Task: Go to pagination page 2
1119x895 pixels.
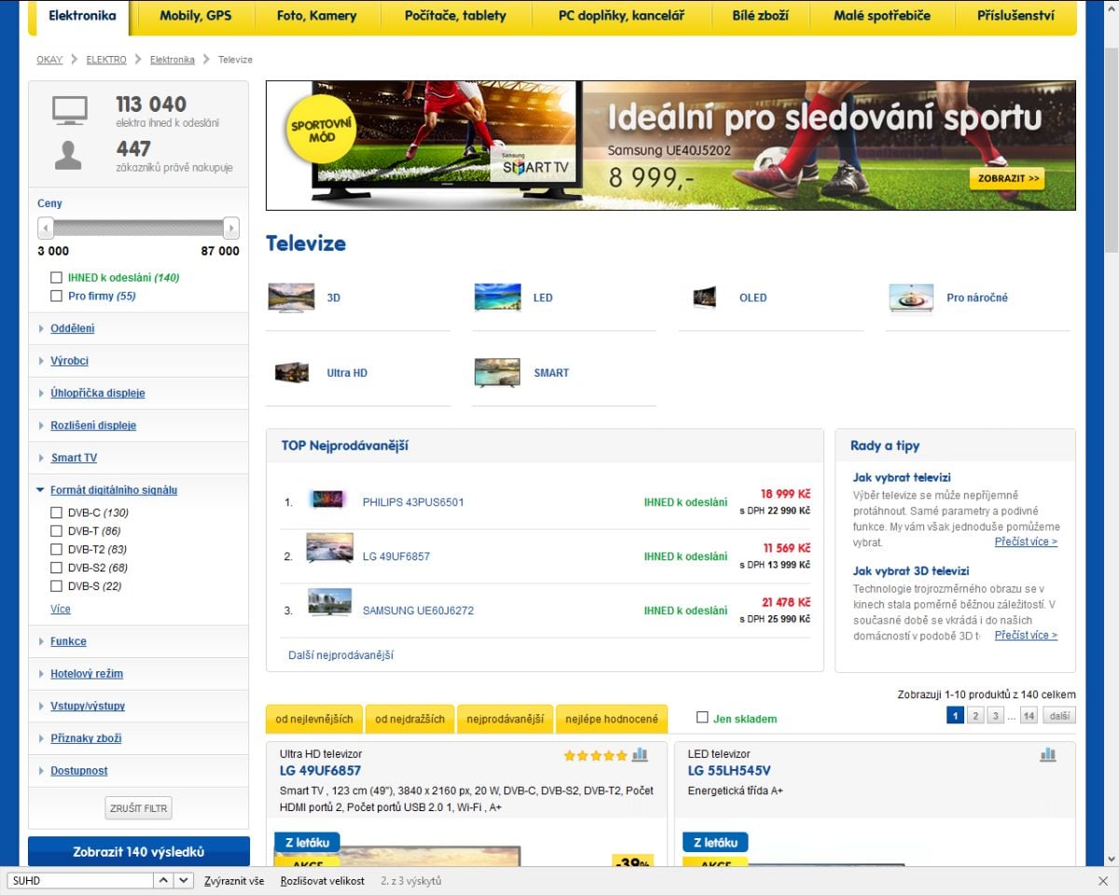Action: [975, 716]
